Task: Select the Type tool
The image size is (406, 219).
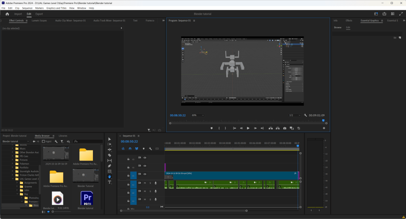Action: pos(110,182)
